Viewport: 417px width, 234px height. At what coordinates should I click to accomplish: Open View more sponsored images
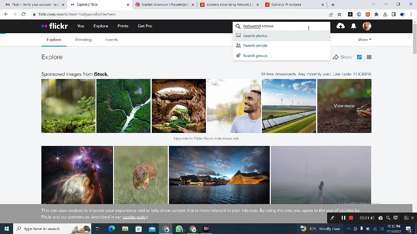(x=344, y=106)
